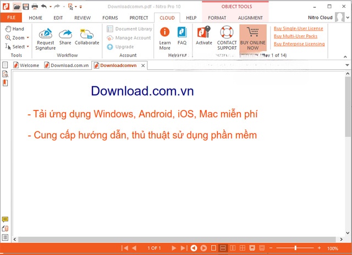This screenshot has height=255, width=352.
Task: Open the FORMS ribbon tab
Action: click(x=110, y=18)
